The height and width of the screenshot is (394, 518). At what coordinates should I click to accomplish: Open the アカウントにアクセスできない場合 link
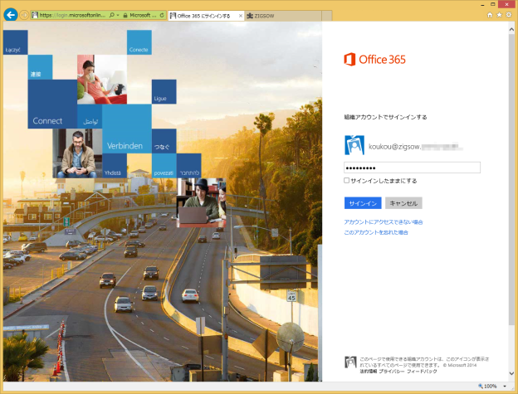tap(384, 222)
